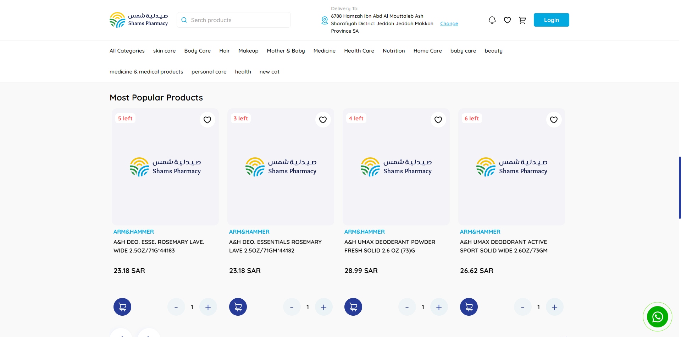Screen dimensions: 681x337
Task: Open A&H DEO. ESSE. ROSEMARY LAVE. WIDE title
Action: [x=159, y=246]
